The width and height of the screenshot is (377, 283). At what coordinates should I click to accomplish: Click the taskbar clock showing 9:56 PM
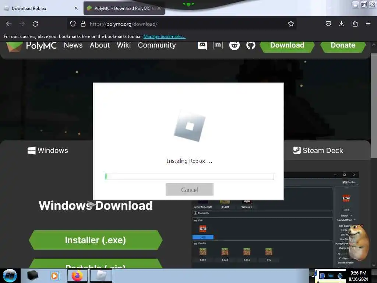click(358, 273)
